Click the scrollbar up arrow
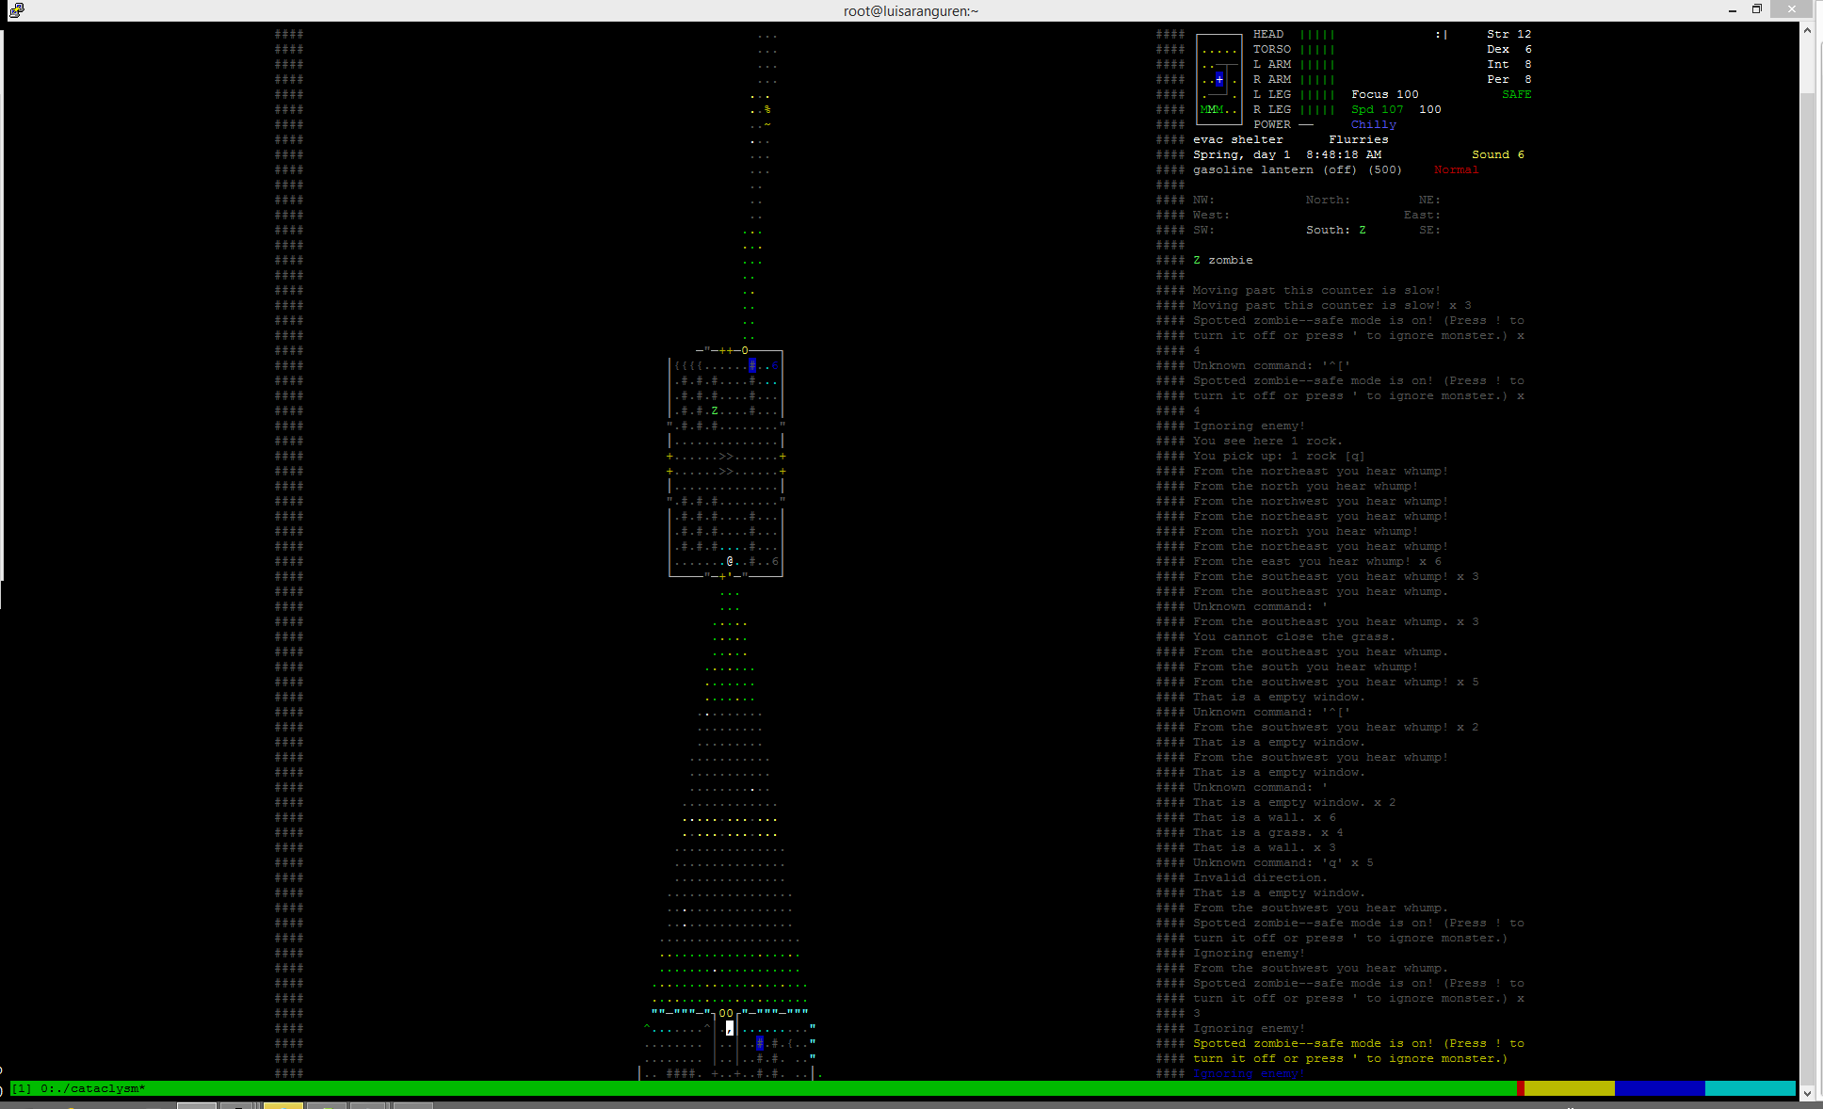The width and height of the screenshot is (1823, 1109). pyautogui.click(x=1807, y=30)
